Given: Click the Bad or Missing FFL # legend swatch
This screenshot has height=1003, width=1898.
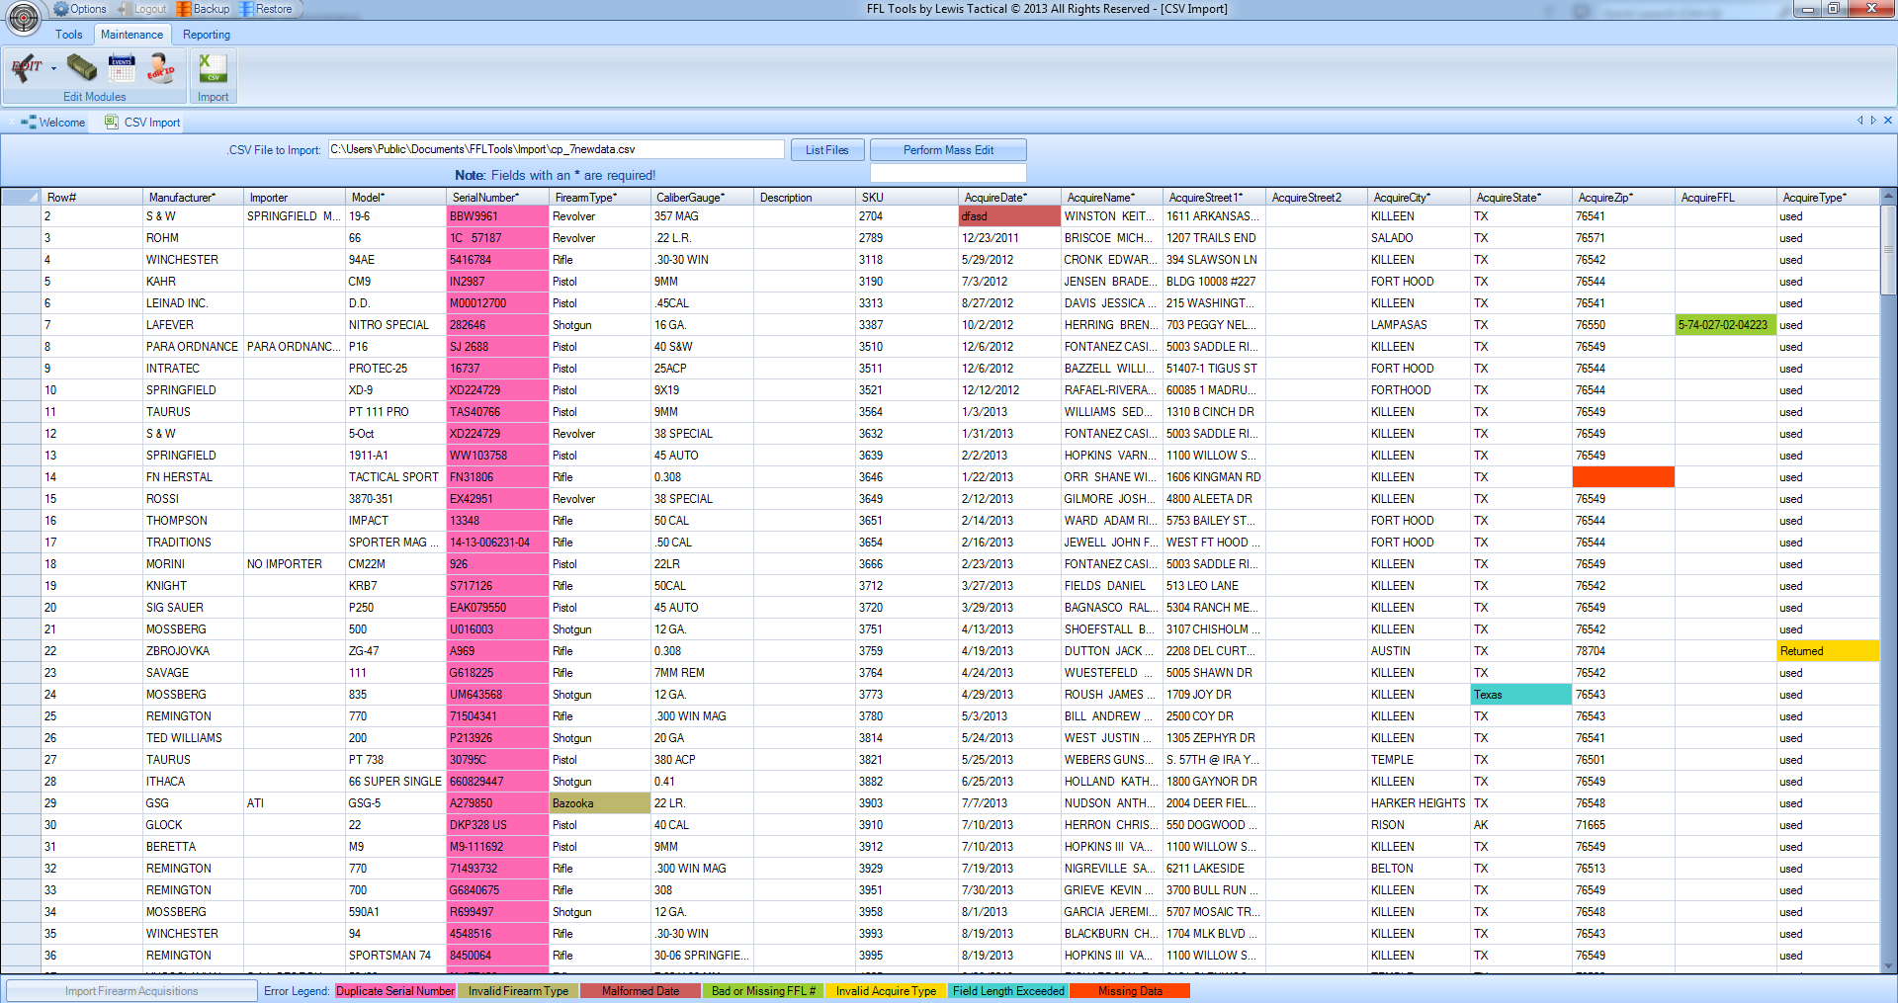Looking at the screenshot, I should coord(763,991).
